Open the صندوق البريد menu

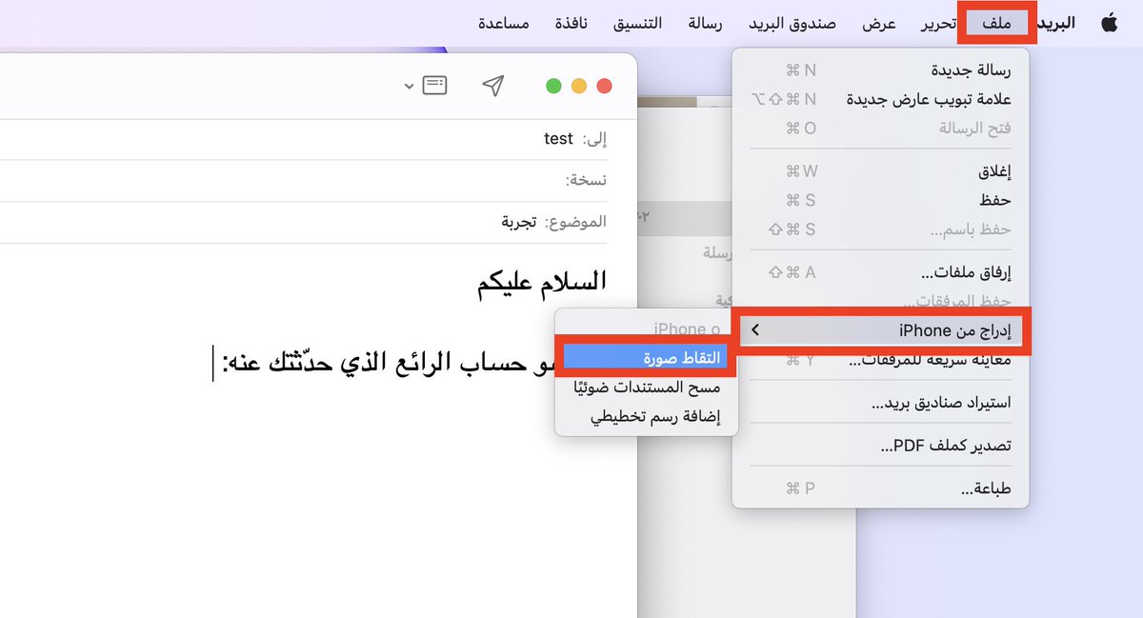[x=792, y=24]
